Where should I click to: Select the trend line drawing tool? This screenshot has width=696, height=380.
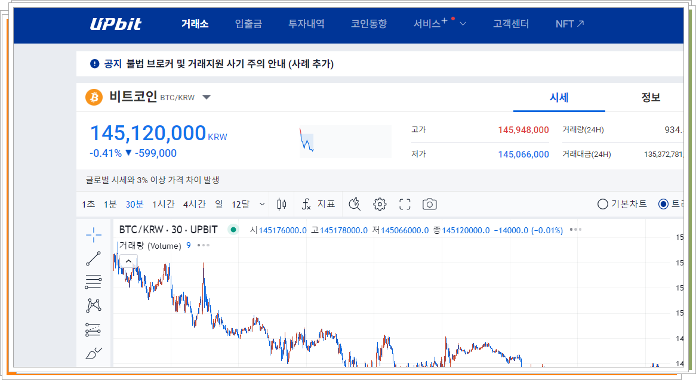(93, 258)
